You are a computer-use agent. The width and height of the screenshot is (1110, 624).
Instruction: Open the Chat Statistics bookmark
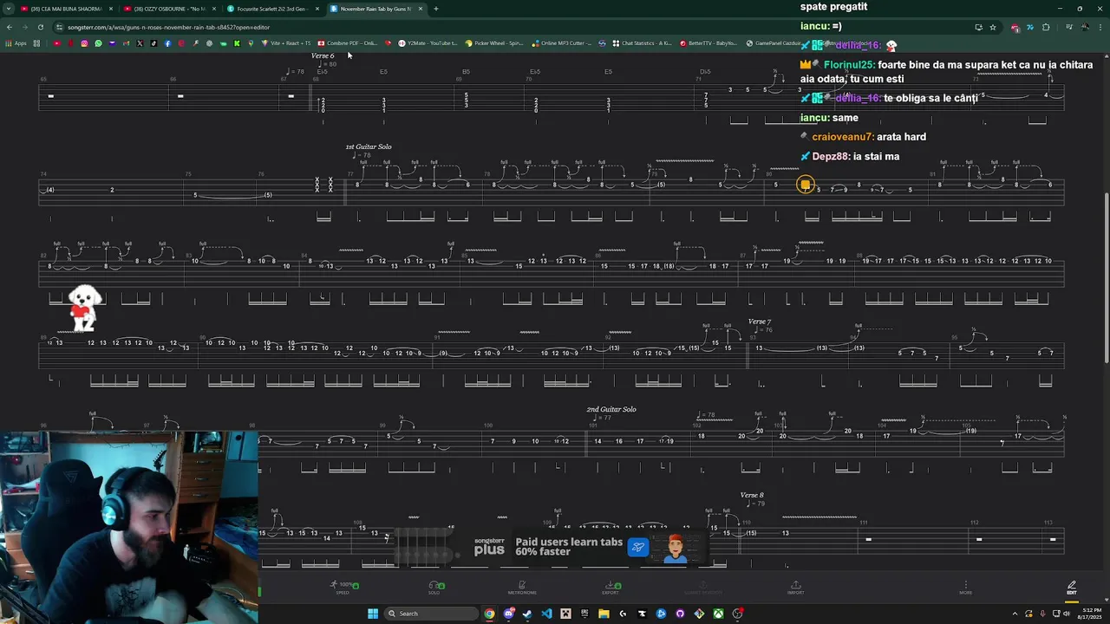pos(643,43)
